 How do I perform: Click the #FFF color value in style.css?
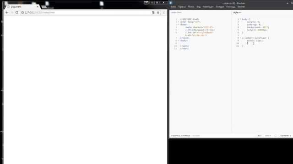point(266,27)
